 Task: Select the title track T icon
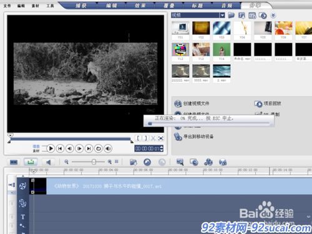(23, 217)
